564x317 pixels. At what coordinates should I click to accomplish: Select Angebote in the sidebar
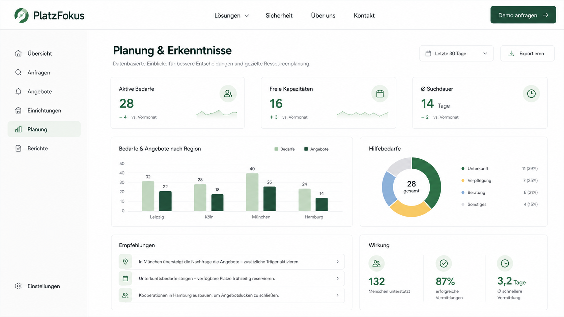44,91
